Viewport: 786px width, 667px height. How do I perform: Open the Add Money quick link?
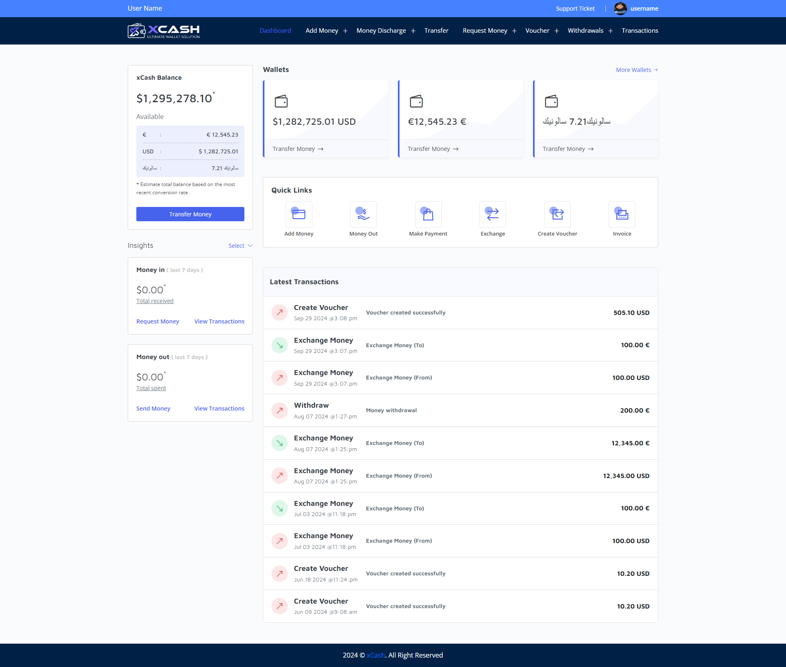299,214
